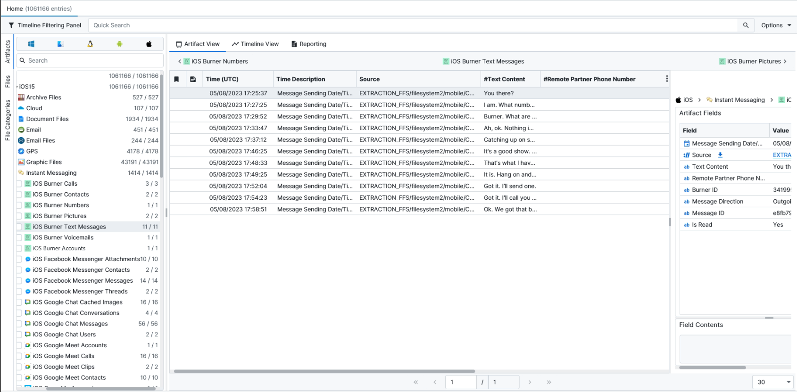797x392 pixels.
Task: Open the EXTRA source link
Action: 782,155
